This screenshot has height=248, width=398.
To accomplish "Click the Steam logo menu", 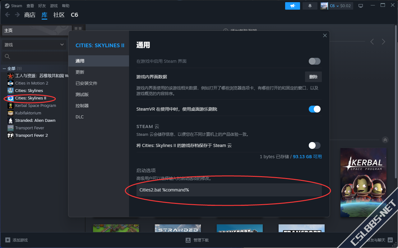I will 13,6.
